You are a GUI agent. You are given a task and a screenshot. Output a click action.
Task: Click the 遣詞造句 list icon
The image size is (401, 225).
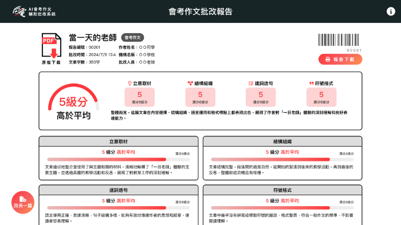click(251, 84)
